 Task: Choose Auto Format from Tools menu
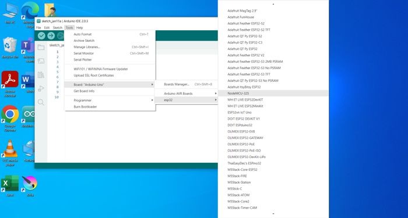click(110, 34)
